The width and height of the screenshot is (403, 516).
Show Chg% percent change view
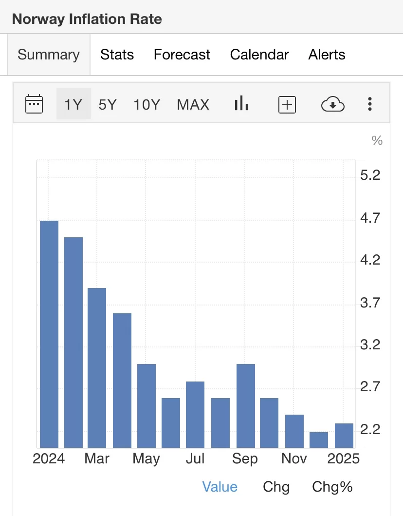pyautogui.click(x=332, y=487)
